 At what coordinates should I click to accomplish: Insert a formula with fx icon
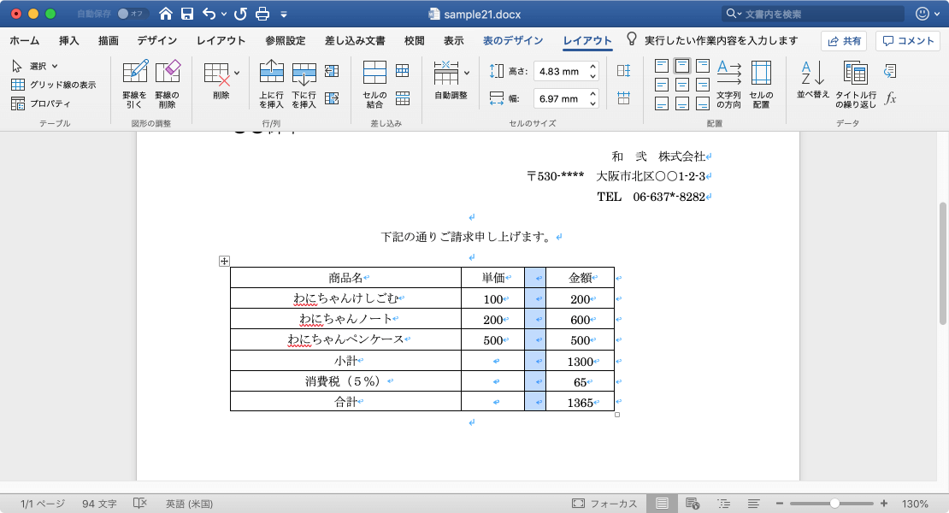click(890, 98)
